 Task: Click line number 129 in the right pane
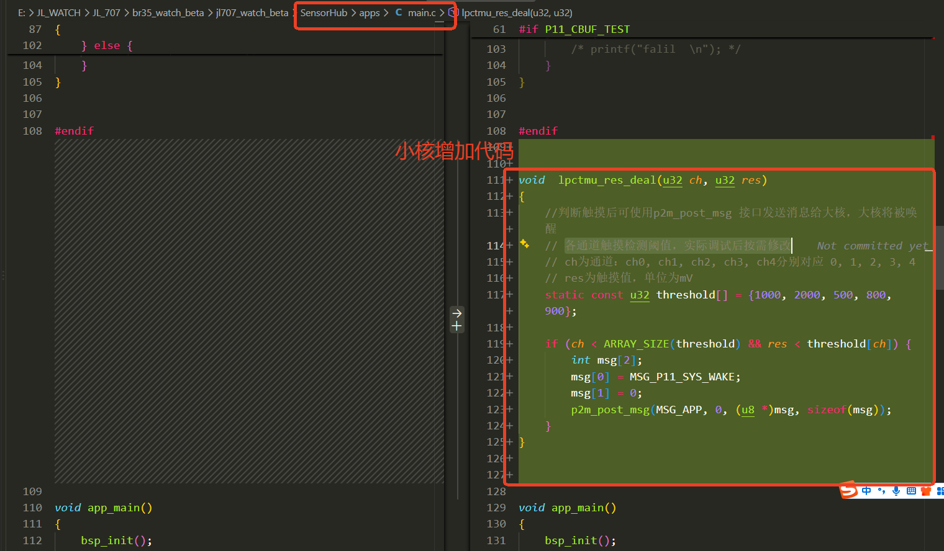(496, 508)
